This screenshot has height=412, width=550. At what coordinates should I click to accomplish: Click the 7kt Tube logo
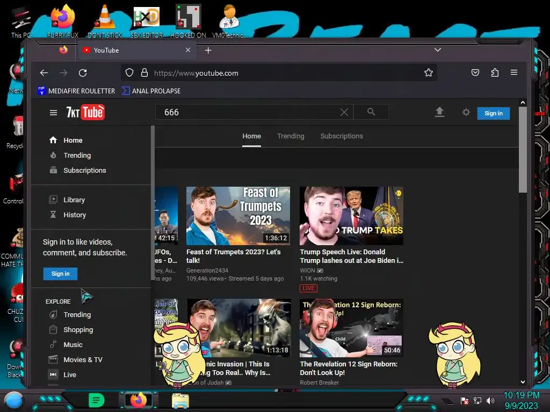(85, 112)
